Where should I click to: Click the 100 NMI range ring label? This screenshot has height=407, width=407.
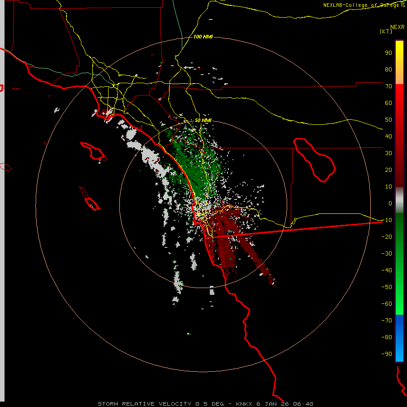click(203, 37)
